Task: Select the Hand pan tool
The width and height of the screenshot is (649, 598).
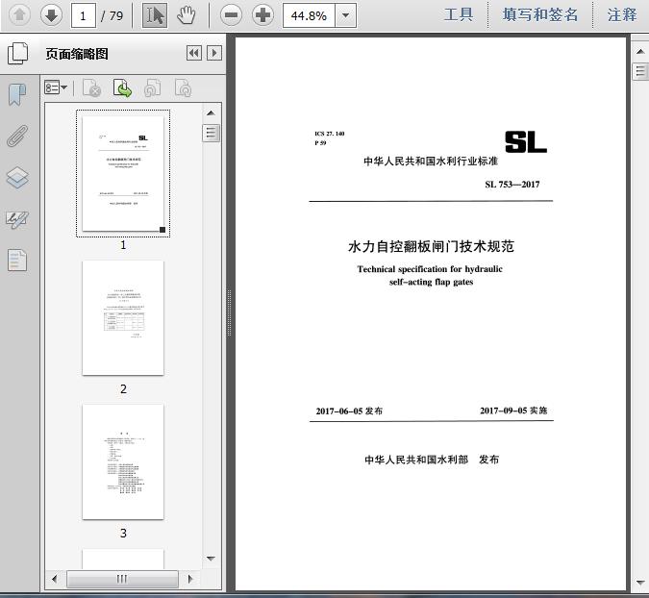Action: pos(187,14)
